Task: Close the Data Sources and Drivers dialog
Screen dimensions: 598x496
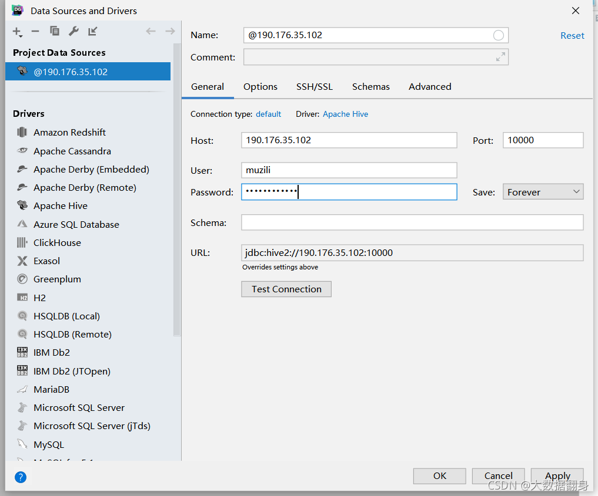Action: click(x=576, y=11)
